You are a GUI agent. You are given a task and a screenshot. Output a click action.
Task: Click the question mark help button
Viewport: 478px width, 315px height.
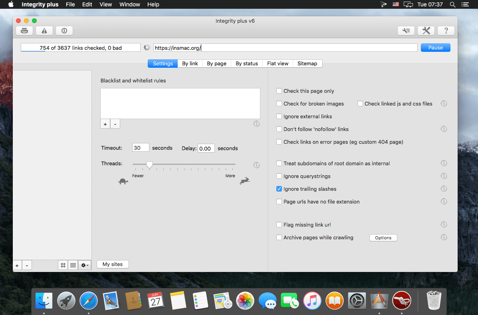[446, 31]
